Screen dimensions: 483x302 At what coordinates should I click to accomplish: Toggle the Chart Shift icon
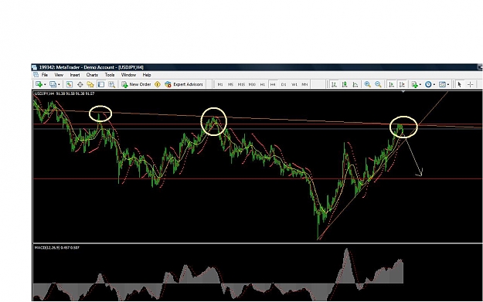pos(402,84)
